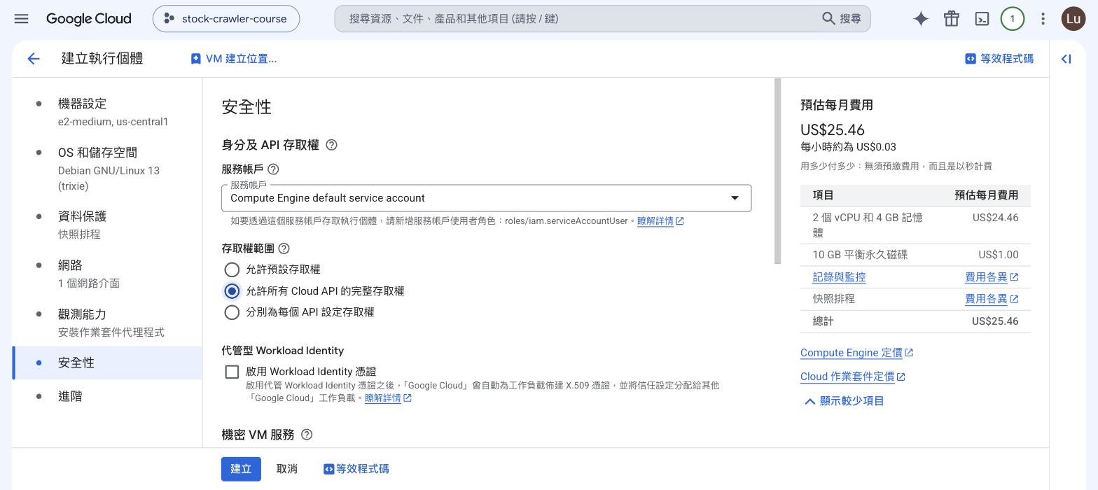Click 每小時約為 US$0.03 text
The height and width of the screenshot is (490, 1098).
(x=848, y=147)
